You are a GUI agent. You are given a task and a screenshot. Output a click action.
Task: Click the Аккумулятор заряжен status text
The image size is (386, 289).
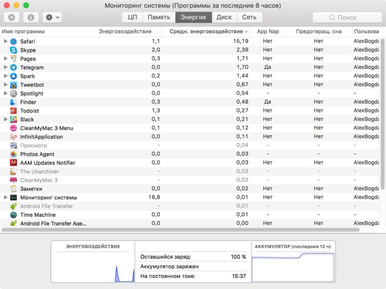point(169,266)
